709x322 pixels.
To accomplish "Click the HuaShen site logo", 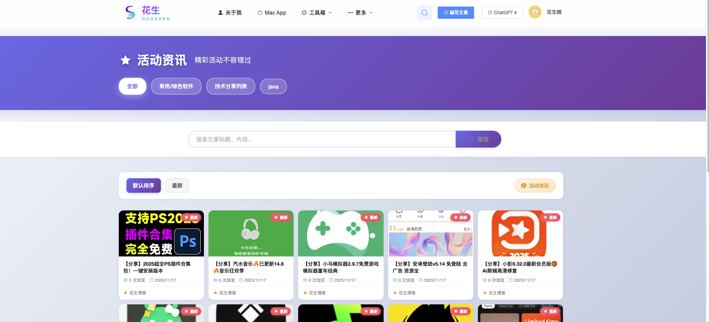I will pos(147,13).
